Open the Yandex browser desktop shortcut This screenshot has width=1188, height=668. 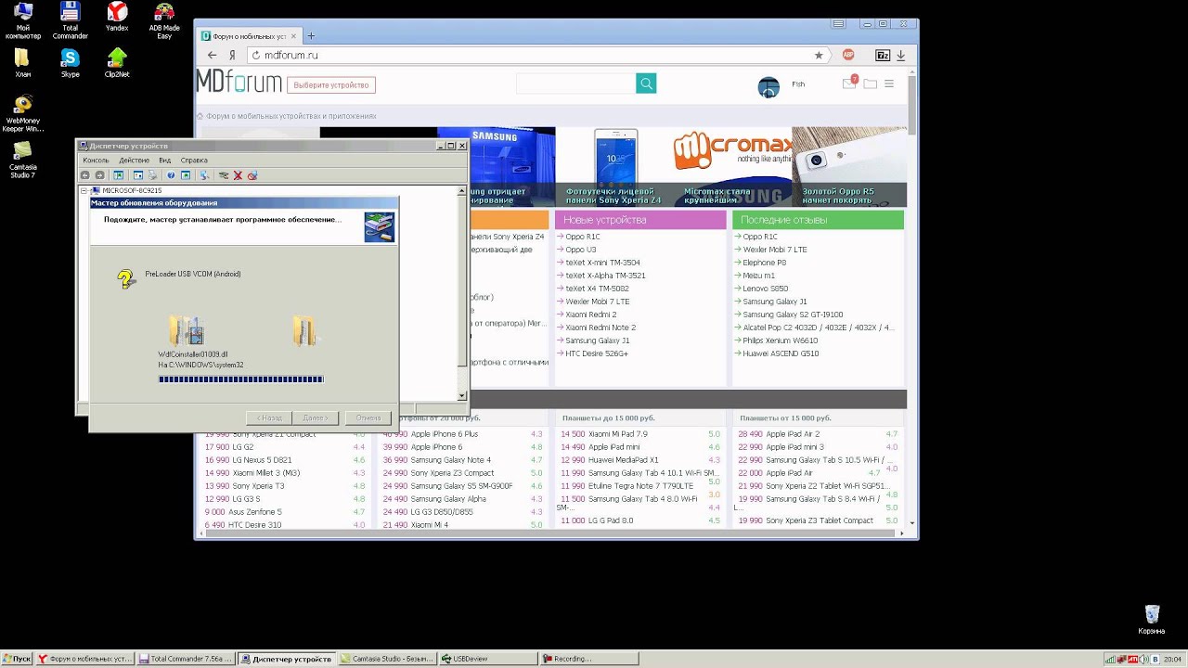point(117,18)
